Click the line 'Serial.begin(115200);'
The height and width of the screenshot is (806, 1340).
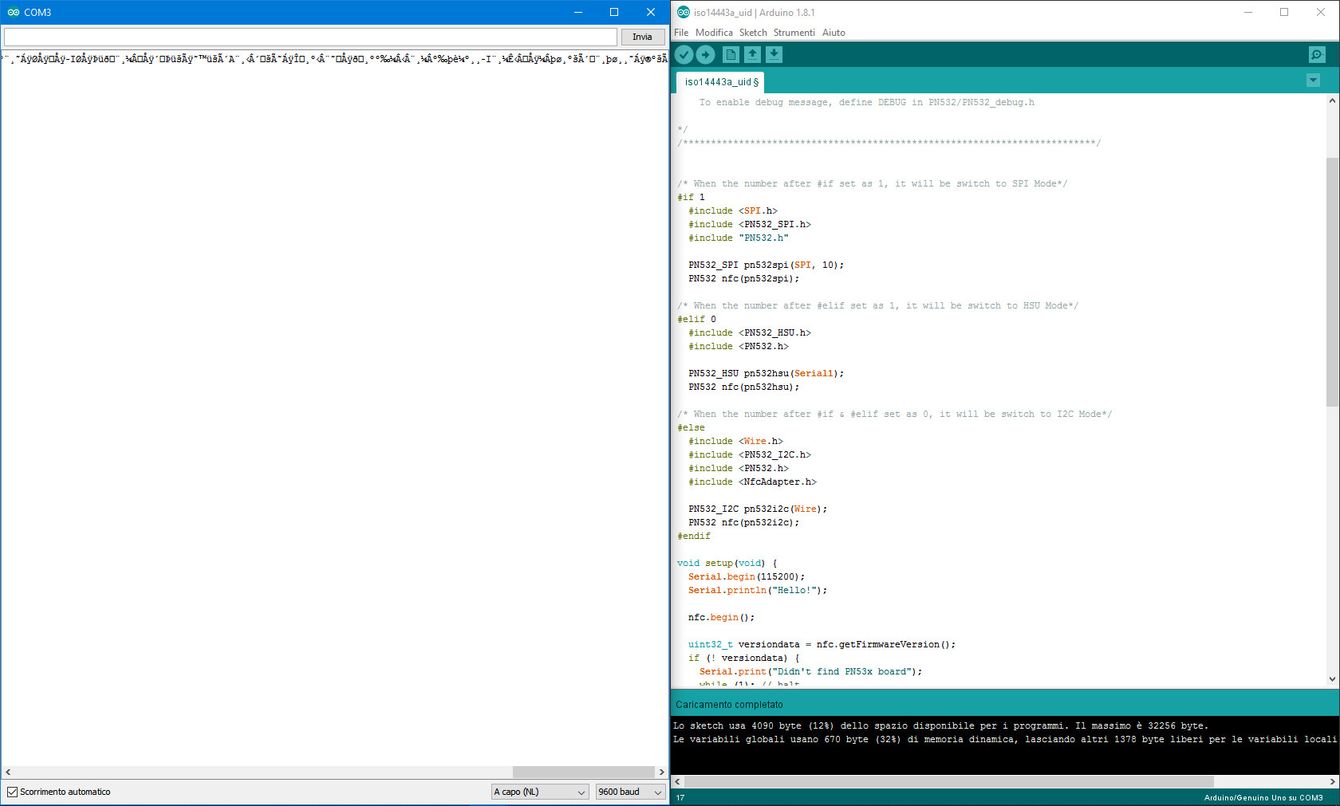(x=747, y=576)
